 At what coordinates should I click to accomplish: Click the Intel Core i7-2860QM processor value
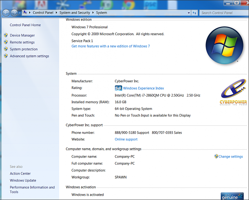tap(157, 95)
